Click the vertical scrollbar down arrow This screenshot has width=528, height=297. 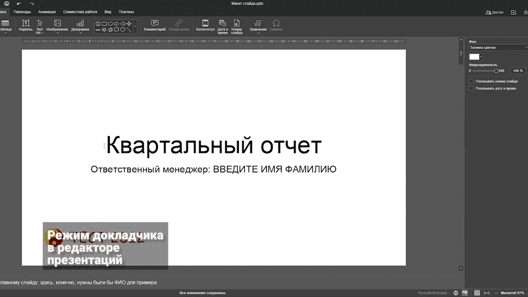461,268
